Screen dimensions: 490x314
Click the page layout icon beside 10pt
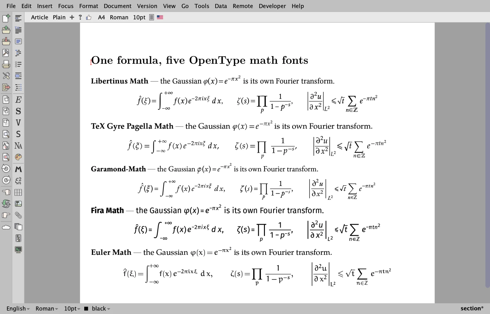coord(151,17)
